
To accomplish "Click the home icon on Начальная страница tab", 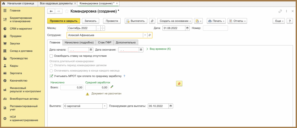I will click(3, 3).
